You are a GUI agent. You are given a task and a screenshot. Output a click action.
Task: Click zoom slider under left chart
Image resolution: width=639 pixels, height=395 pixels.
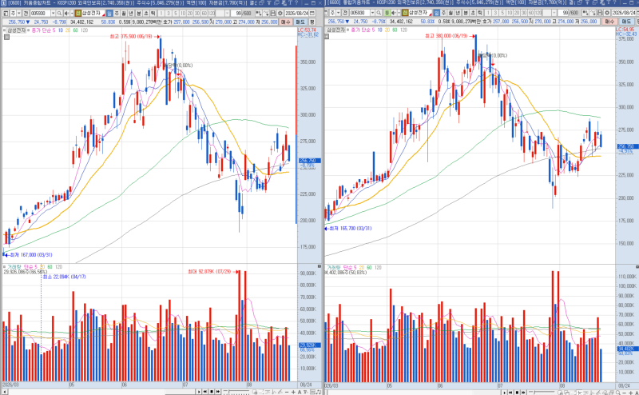click(236, 392)
